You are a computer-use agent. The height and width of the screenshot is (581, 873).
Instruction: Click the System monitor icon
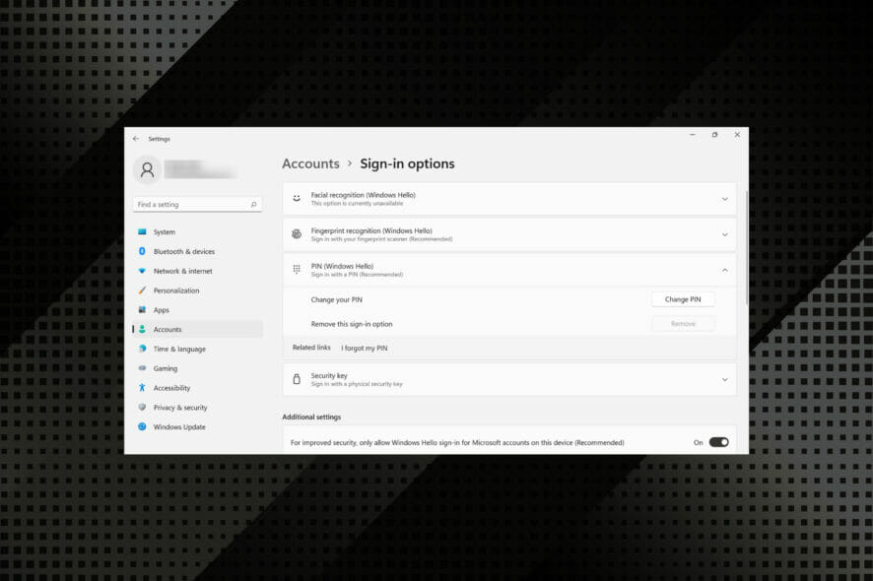click(142, 232)
